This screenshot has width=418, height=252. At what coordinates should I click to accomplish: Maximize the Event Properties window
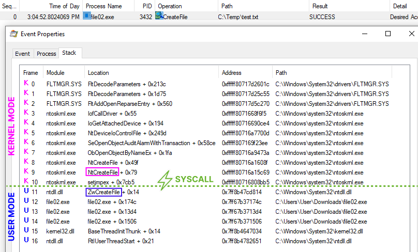388,34
